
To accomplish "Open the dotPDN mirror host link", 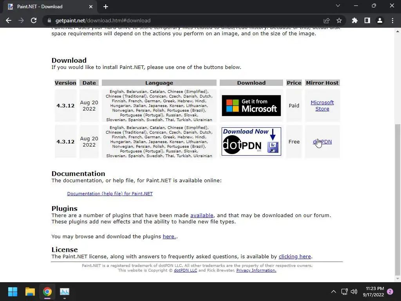I will click(322, 141).
